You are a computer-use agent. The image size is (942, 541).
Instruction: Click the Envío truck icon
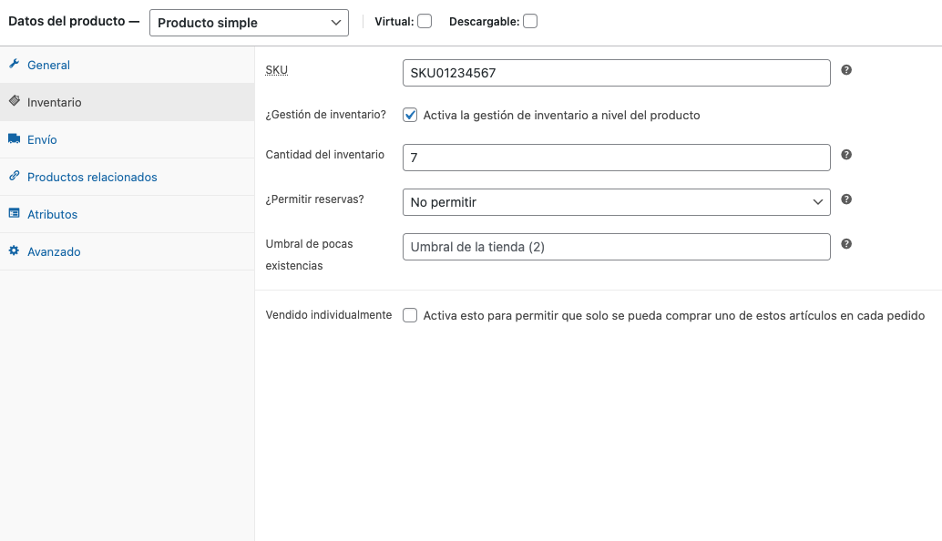tap(14, 139)
